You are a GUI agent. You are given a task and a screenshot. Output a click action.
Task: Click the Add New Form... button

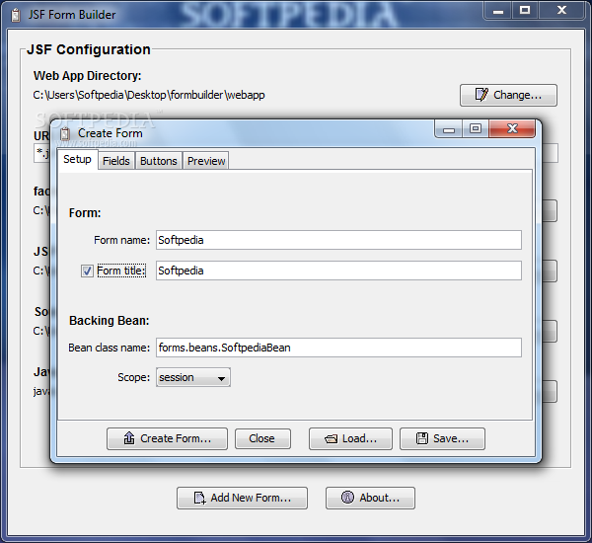click(x=242, y=498)
